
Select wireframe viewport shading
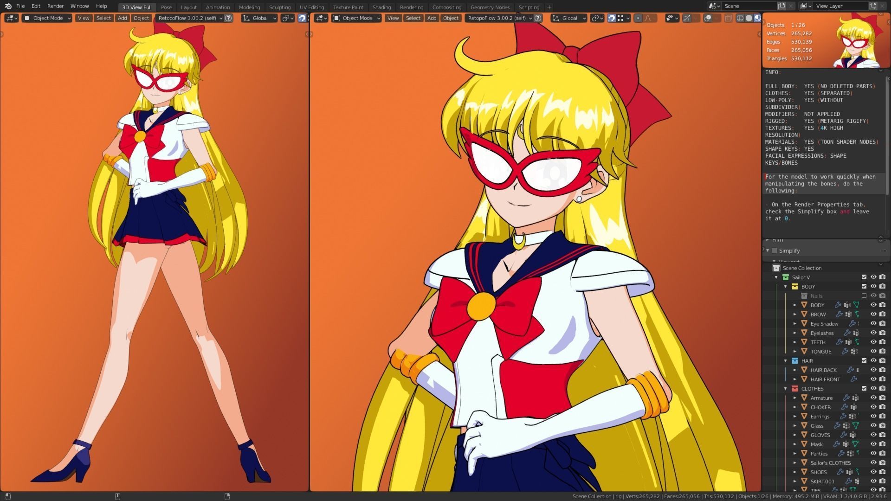click(740, 18)
